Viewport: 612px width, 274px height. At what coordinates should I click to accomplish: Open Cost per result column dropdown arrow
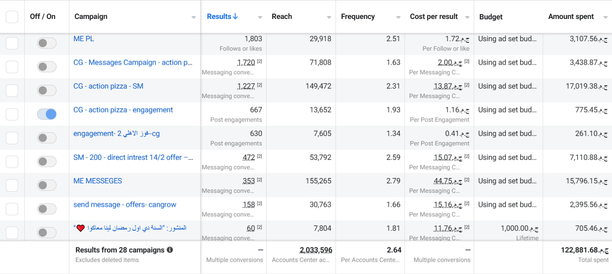tap(467, 17)
